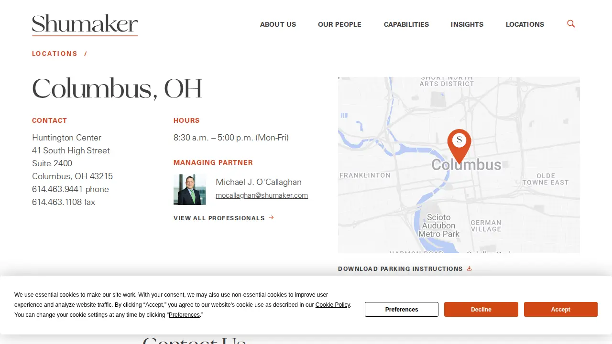The image size is (612, 344).
Task: Click the Hours section heading
Action: [x=186, y=120]
